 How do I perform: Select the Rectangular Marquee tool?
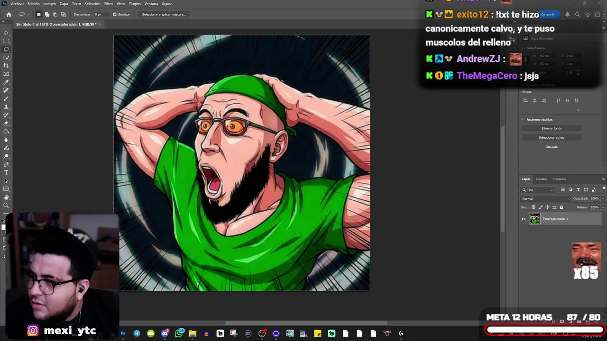coord(6,41)
